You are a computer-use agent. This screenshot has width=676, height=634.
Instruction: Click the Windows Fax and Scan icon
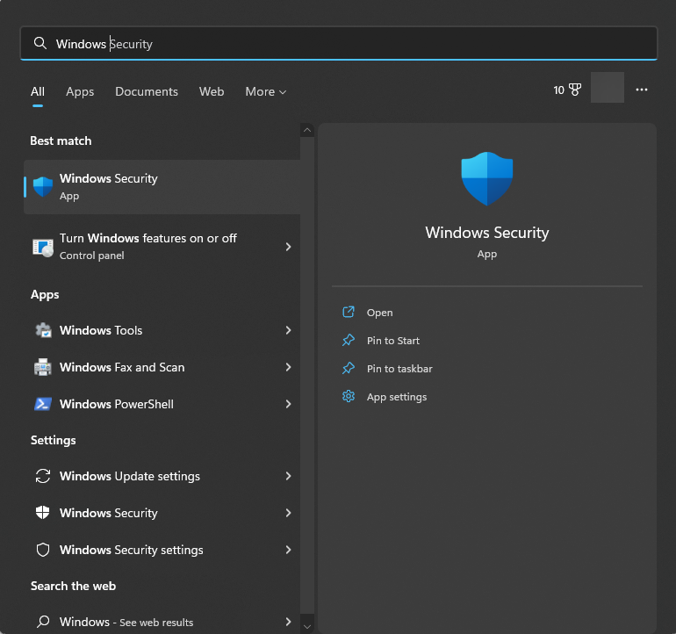42,367
